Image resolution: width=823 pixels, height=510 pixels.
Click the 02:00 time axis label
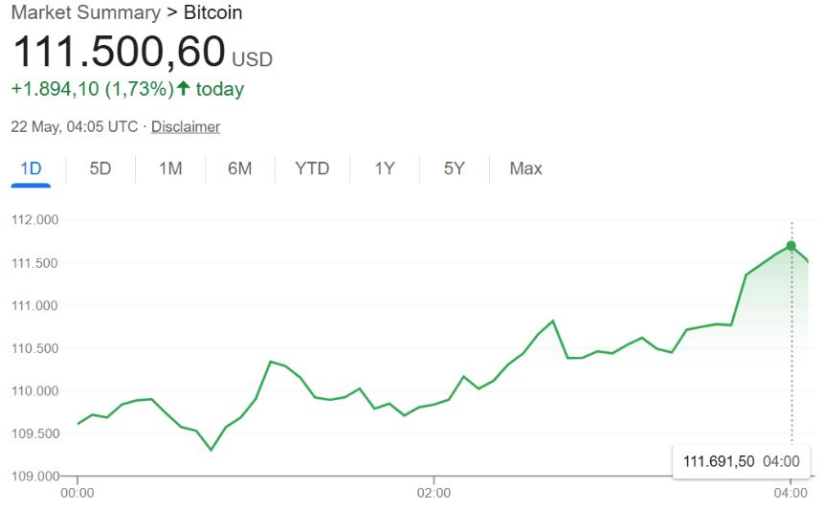(x=434, y=494)
